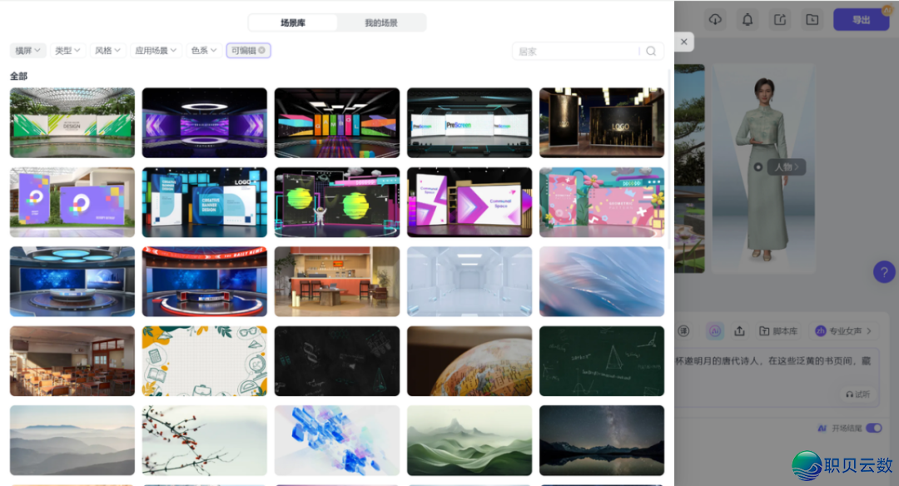Click the AI script polish icon
This screenshot has width=899, height=486.
tap(715, 330)
